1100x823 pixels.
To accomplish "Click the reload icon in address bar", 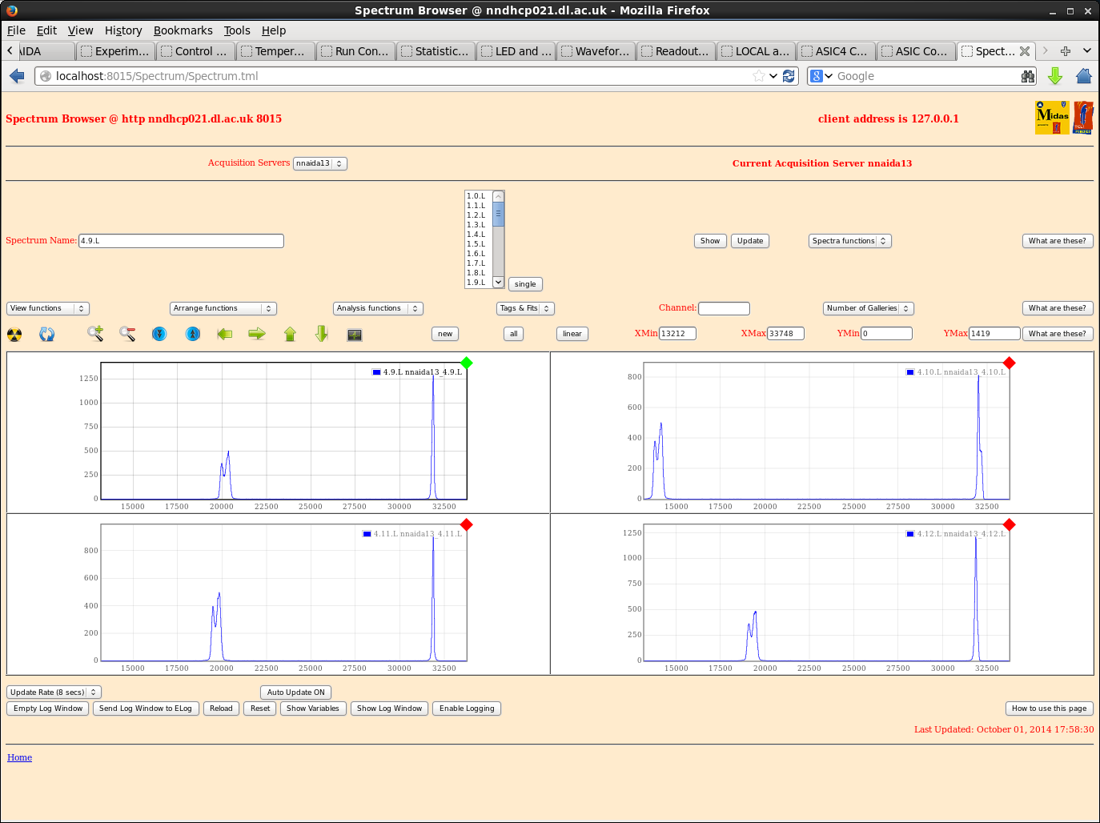I will click(x=789, y=76).
